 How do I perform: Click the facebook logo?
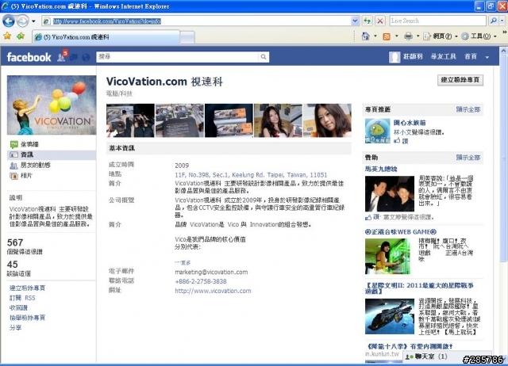click(29, 57)
